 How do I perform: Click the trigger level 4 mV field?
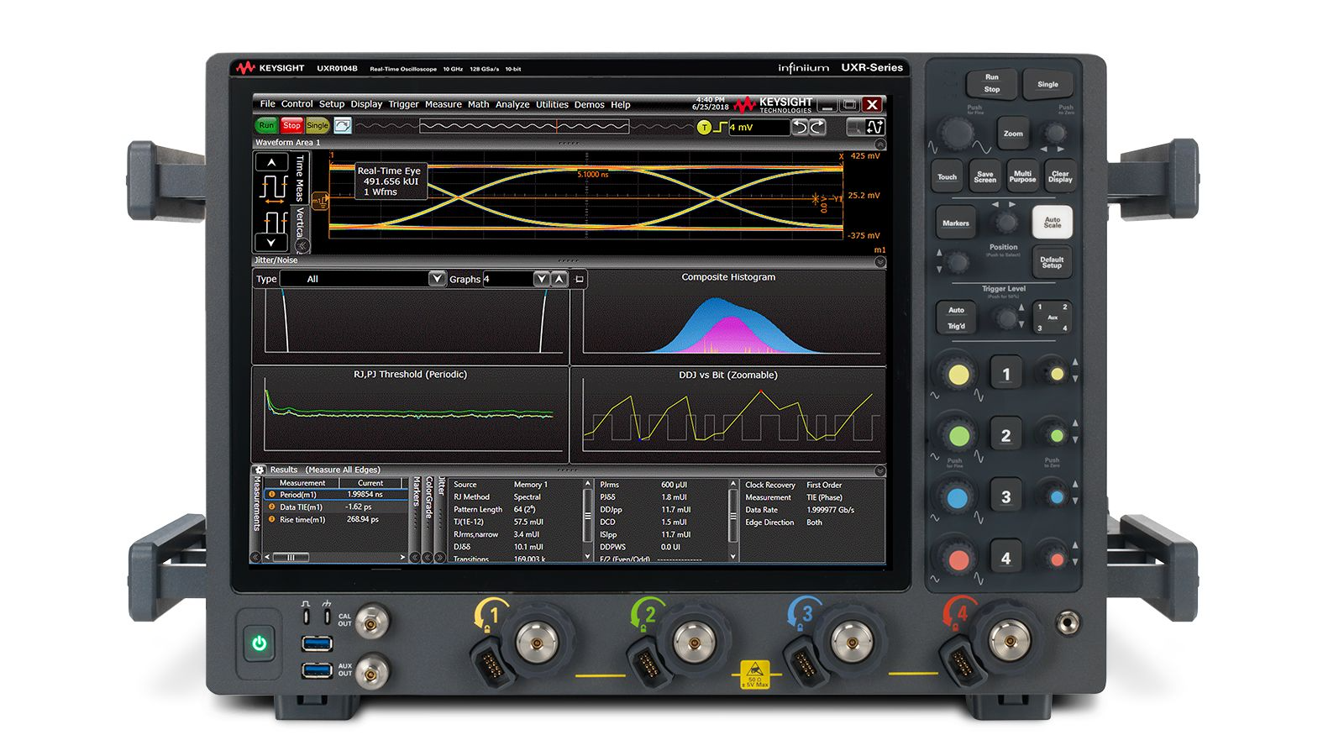coord(758,128)
